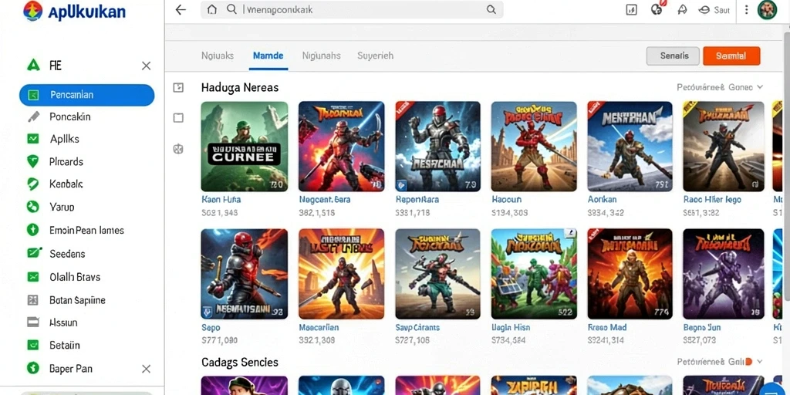Switch to the Ngiuaks tab
Image resolution: width=790 pixels, height=395 pixels.
pos(217,56)
